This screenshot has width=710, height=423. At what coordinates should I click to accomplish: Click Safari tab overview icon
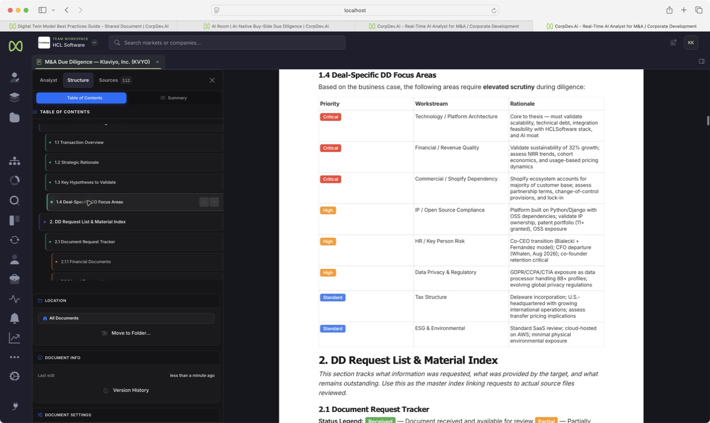pos(698,10)
